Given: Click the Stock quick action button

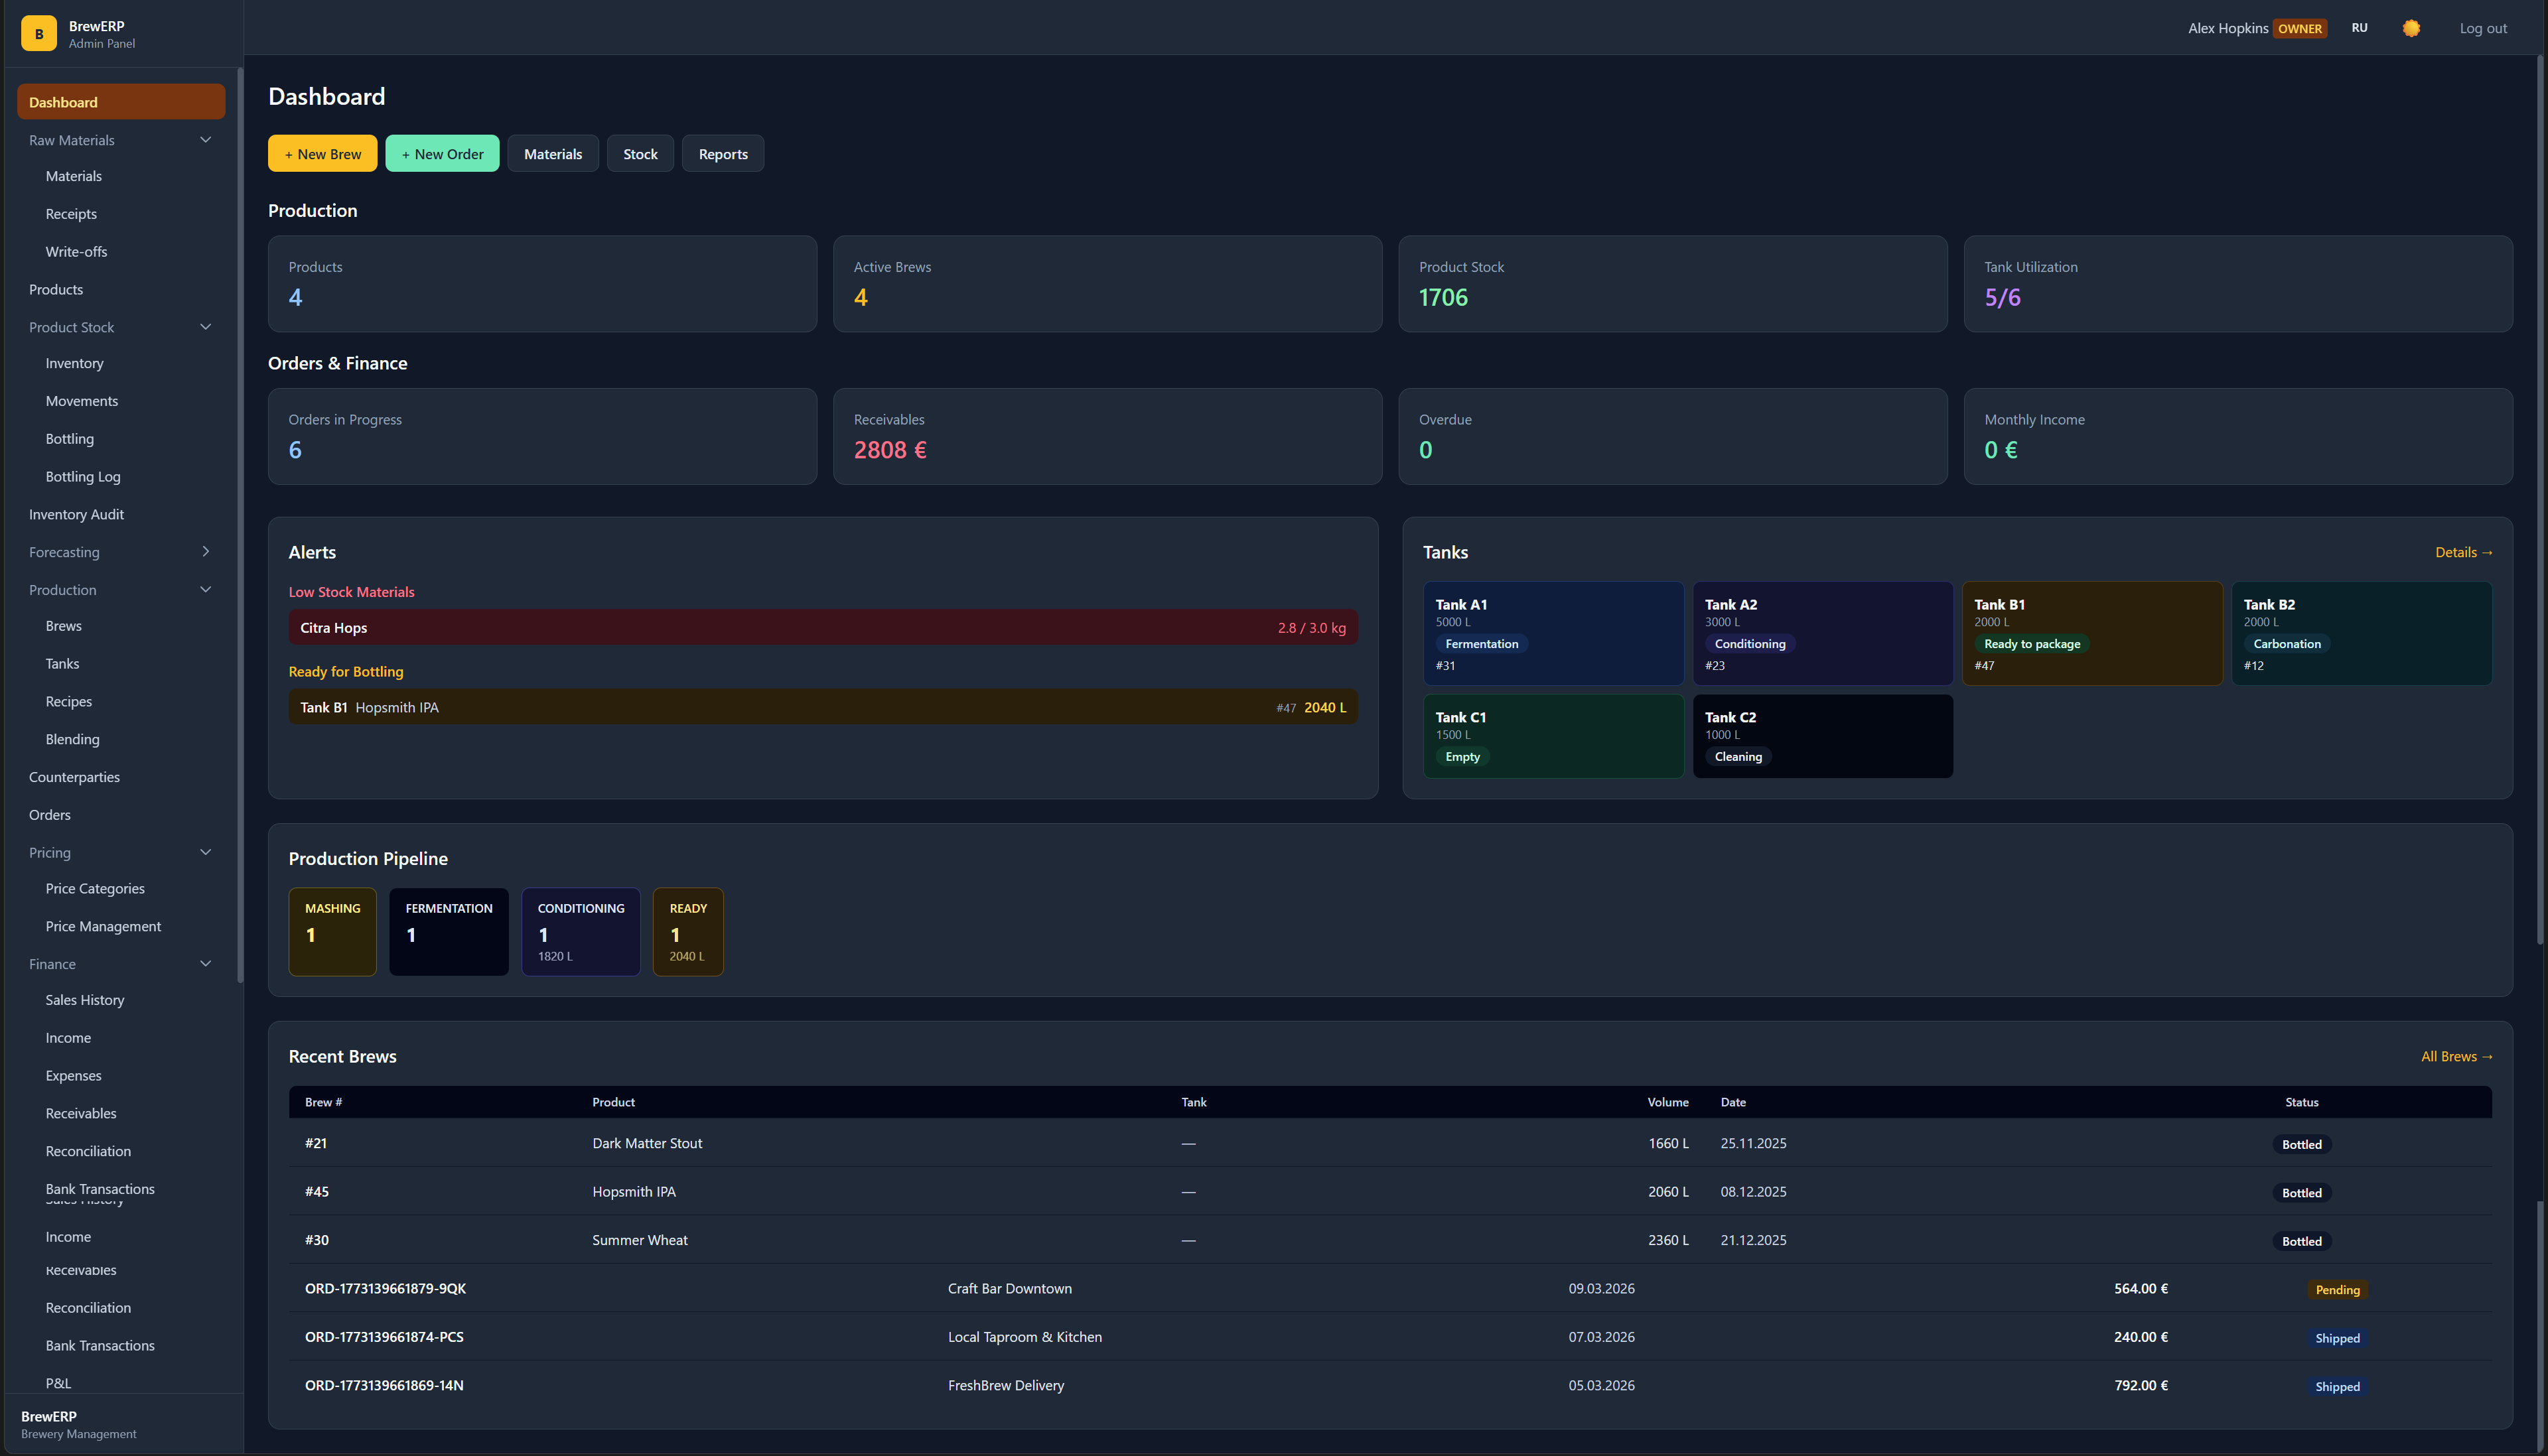Looking at the screenshot, I should (x=640, y=154).
